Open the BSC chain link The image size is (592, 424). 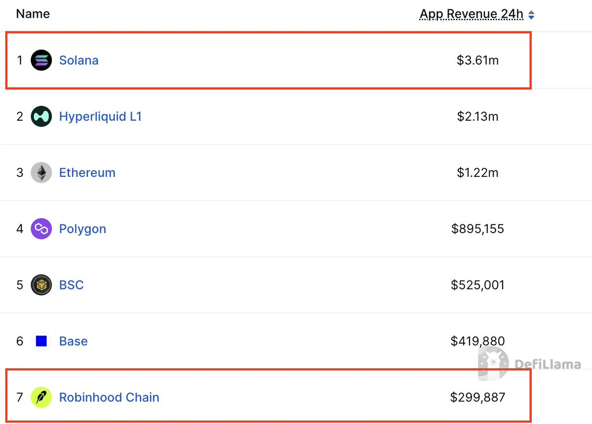pos(72,285)
